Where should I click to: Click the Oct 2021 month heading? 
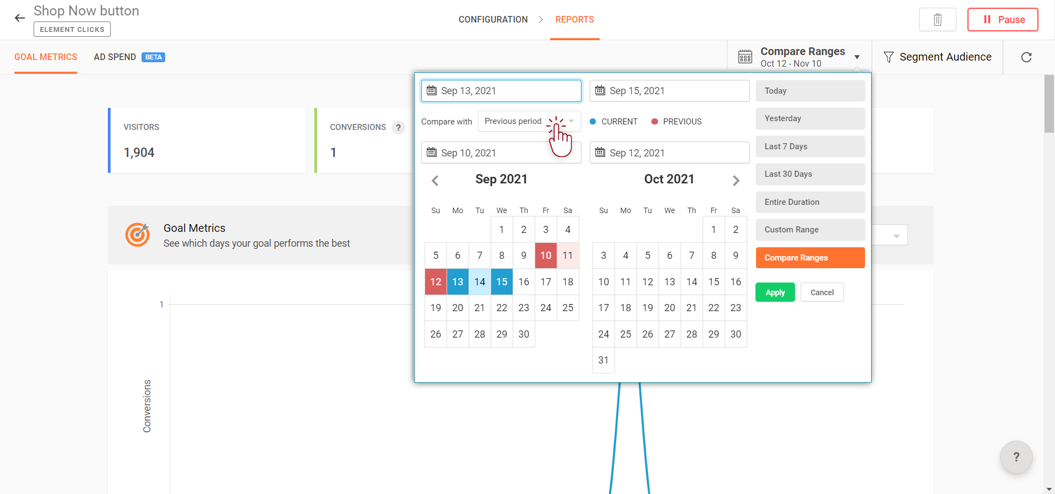coord(669,179)
